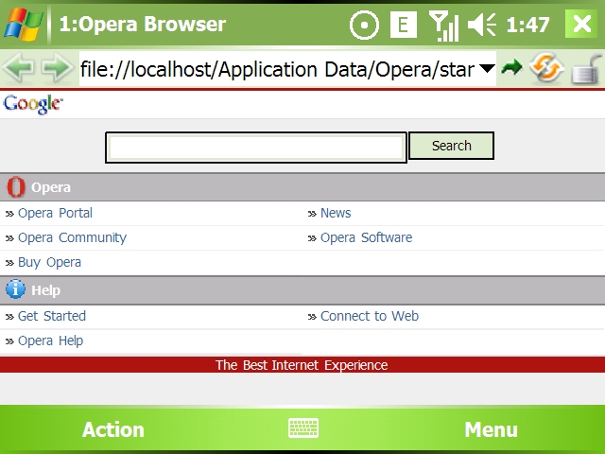Go forward using the right arrow
Viewport: 605px width, 454px height.
click(57, 68)
